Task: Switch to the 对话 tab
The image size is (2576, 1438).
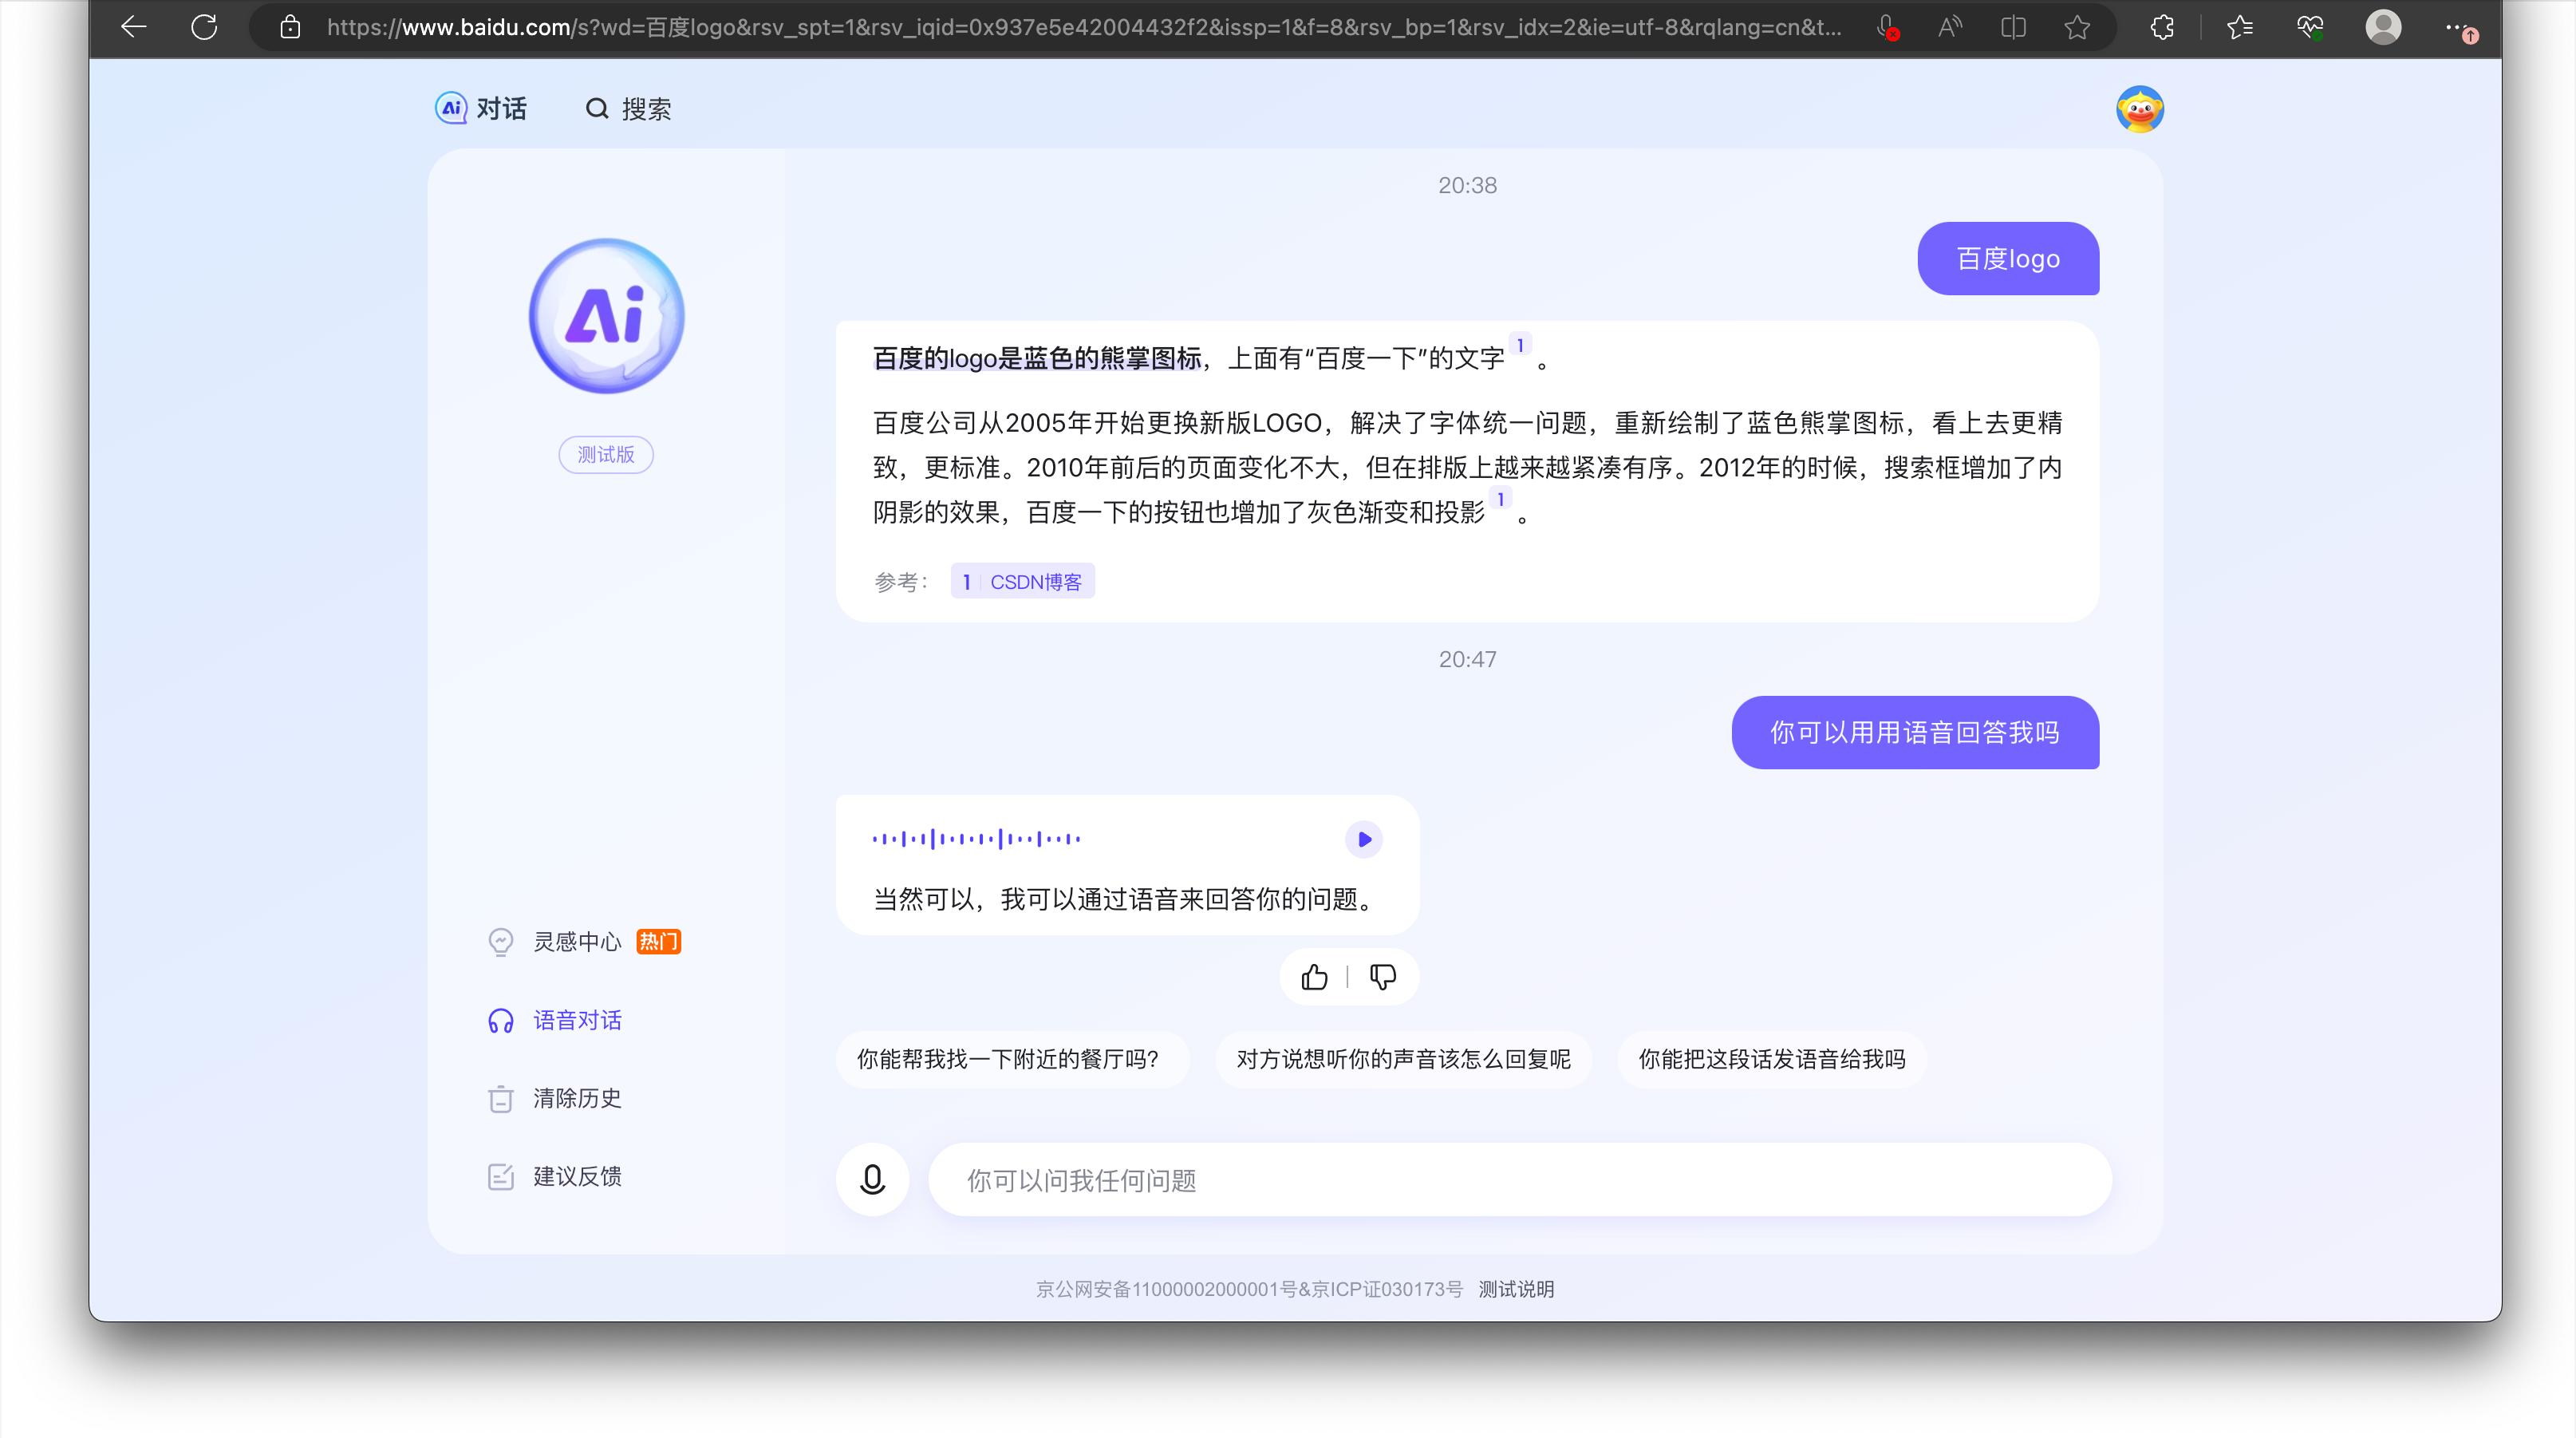Action: [x=481, y=108]
